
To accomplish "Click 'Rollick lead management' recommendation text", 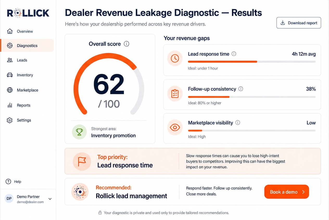I will (x=131, y=196).
